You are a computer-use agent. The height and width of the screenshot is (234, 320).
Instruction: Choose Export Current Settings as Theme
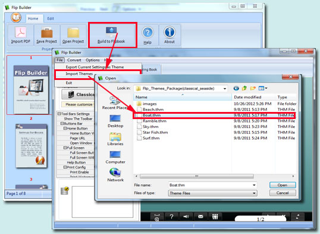point(95,67)
